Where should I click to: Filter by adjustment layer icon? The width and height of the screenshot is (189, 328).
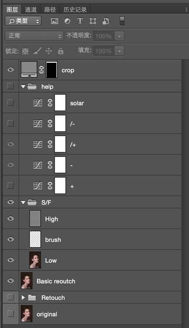coord(67,21)
